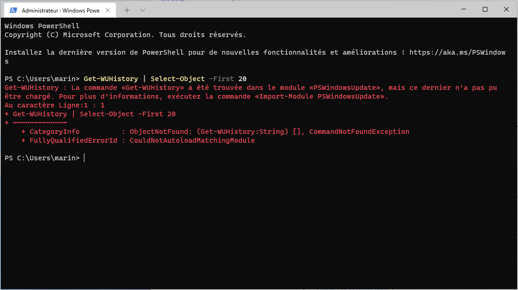This screenshot has width=518, height=290.
Task: Click the yellow Get-WUHistory command text
Action: [111, 79]
